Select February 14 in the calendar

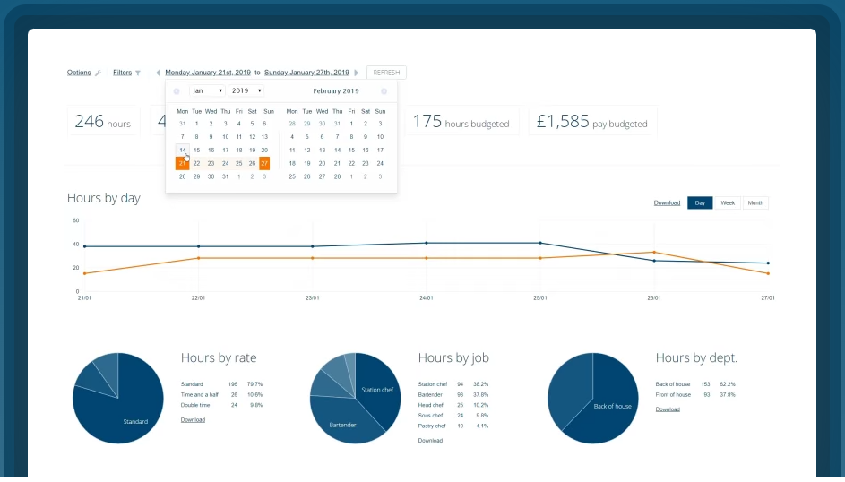pyautogui.click(x=337, y=151)
